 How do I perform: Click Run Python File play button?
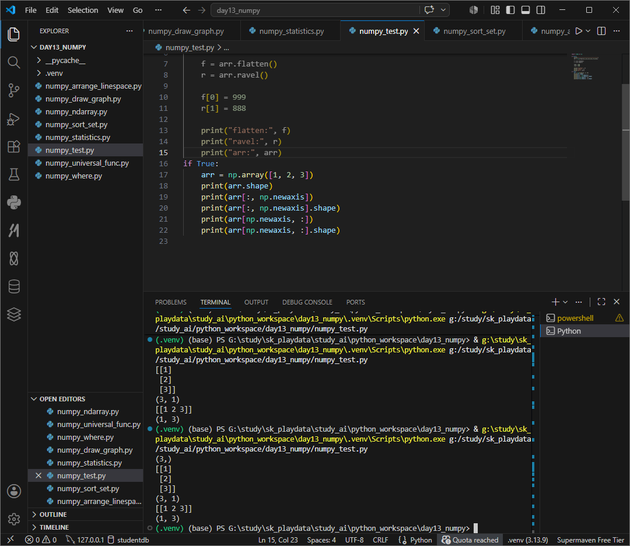click(x=579, y=31)
